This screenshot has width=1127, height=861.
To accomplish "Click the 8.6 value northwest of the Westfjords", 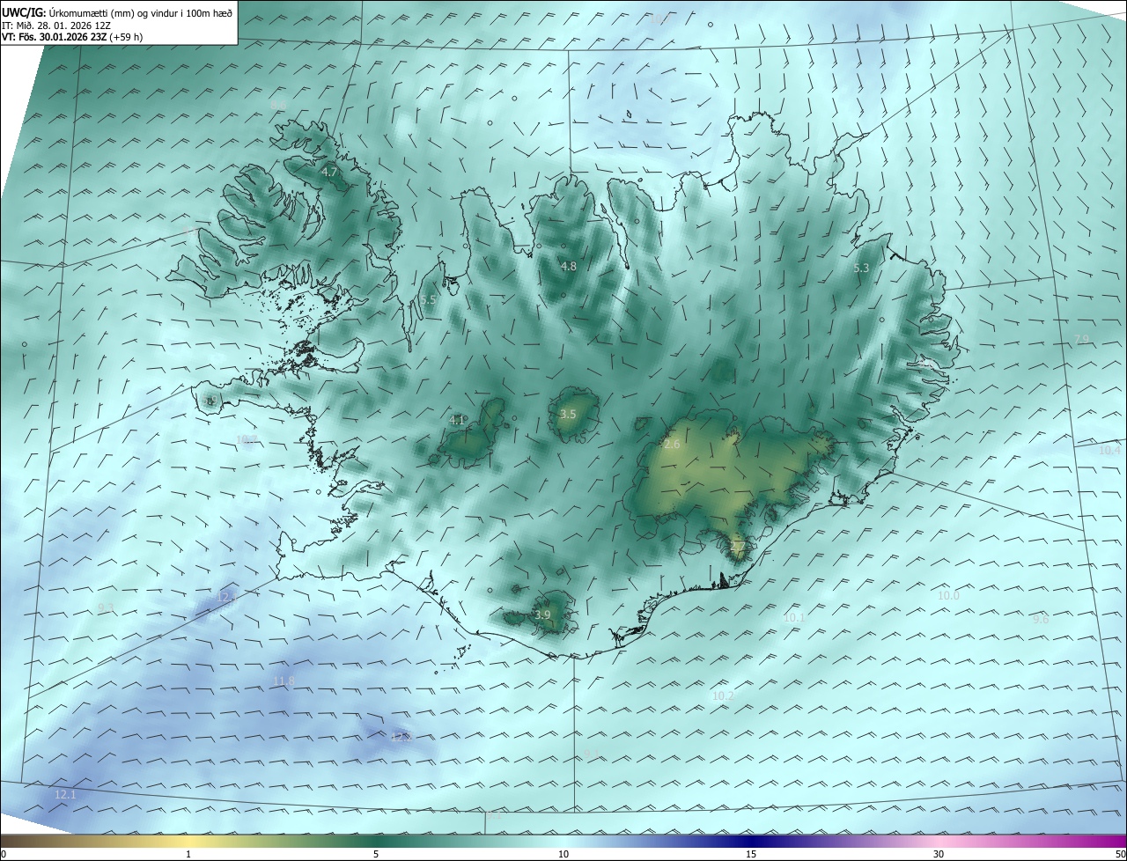I will tap(278, 106).
